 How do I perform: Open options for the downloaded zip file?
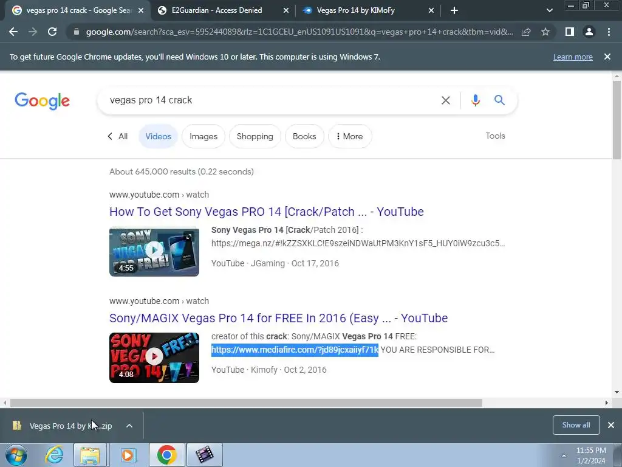(129, 426)
